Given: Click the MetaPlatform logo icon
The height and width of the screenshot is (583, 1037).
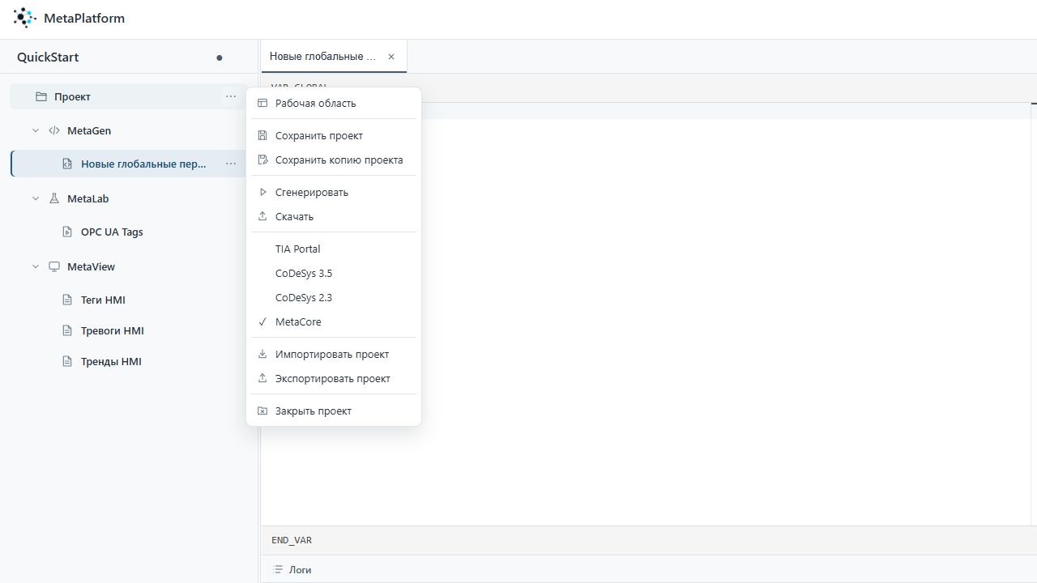Looking at the screenshot, I should pos(24,18).
